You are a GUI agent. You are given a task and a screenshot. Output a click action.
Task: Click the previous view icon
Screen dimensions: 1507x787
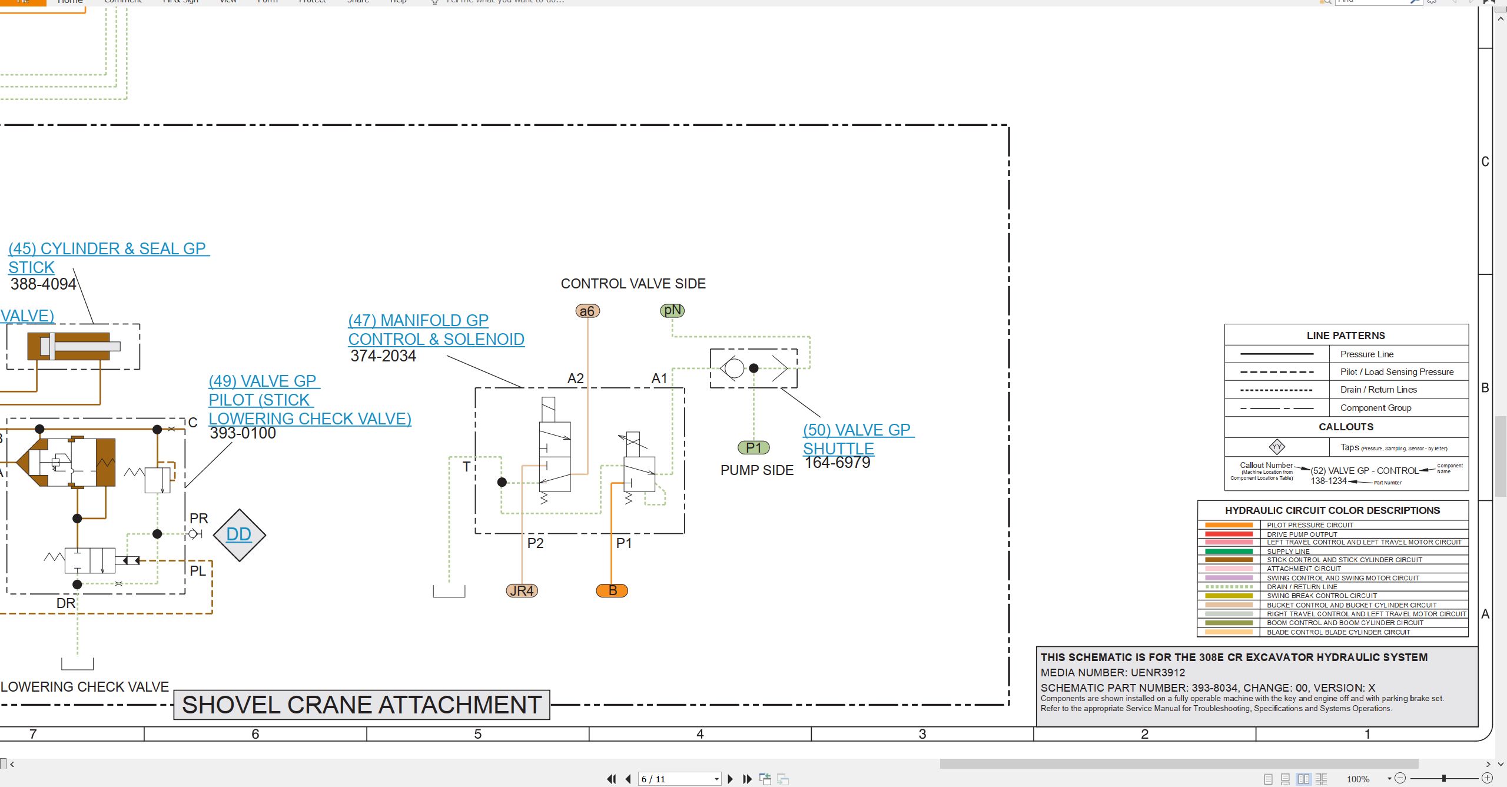click(x=765, y=779)
